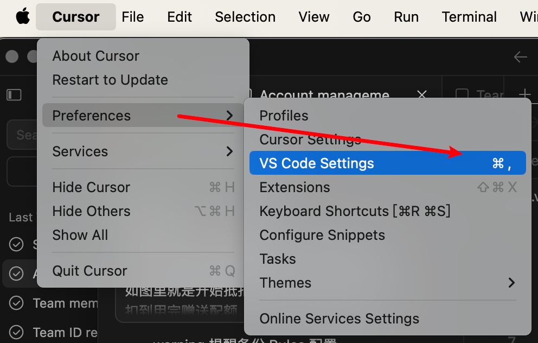The width and height of the screenshot is (538, 343).
Task: Click the checkmark circle beside Team ID
Action: click(x=16, y=332)
